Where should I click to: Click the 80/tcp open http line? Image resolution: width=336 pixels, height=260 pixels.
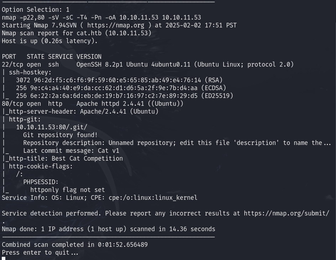click(93, 104)
